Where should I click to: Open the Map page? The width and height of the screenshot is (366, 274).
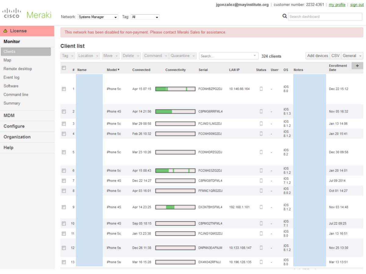[7, 60]
